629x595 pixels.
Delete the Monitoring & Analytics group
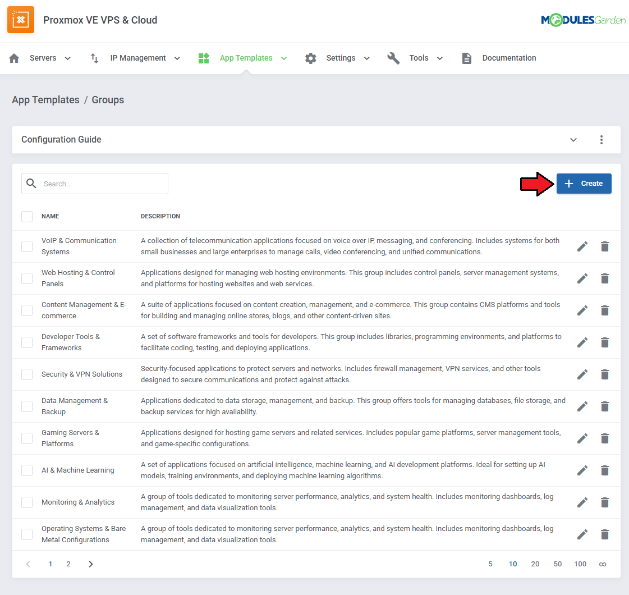click(605, 502)
